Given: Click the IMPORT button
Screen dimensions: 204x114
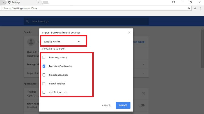Looking at the screenshot, I should pos(123,106).
